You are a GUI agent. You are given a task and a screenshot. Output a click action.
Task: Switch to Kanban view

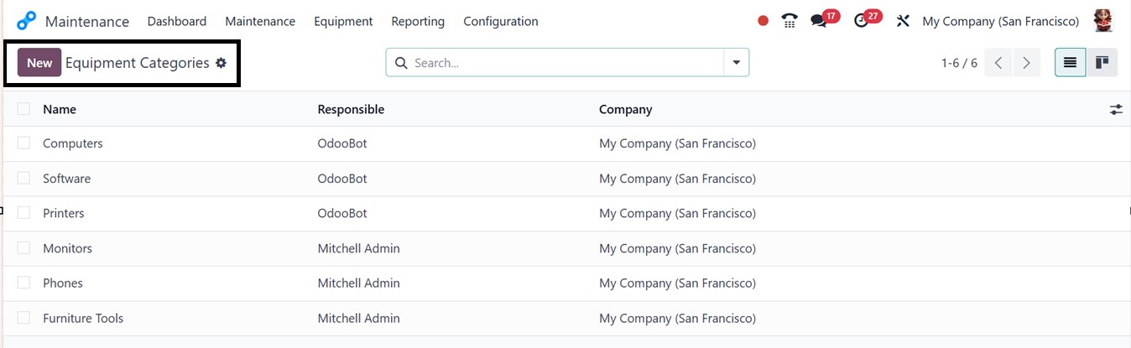click(1102, 63)
